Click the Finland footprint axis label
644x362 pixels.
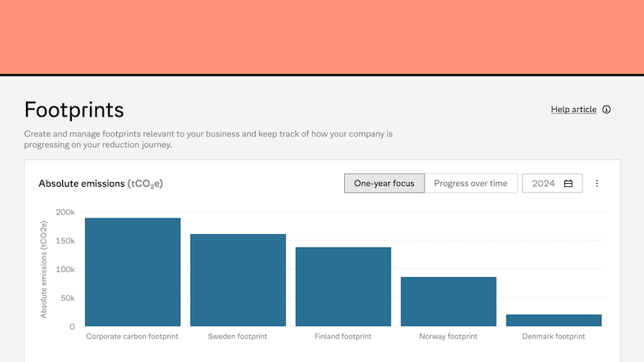[343, 337]
